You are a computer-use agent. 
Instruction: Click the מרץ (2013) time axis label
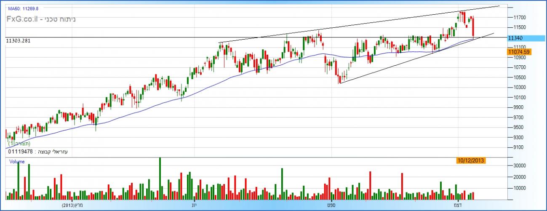coord(73,205)
